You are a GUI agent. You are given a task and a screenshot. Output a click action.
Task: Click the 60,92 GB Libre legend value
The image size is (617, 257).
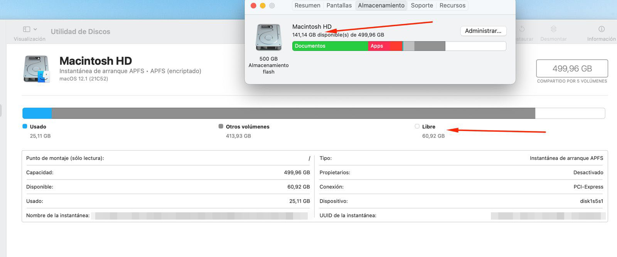(x=433, y=136)
